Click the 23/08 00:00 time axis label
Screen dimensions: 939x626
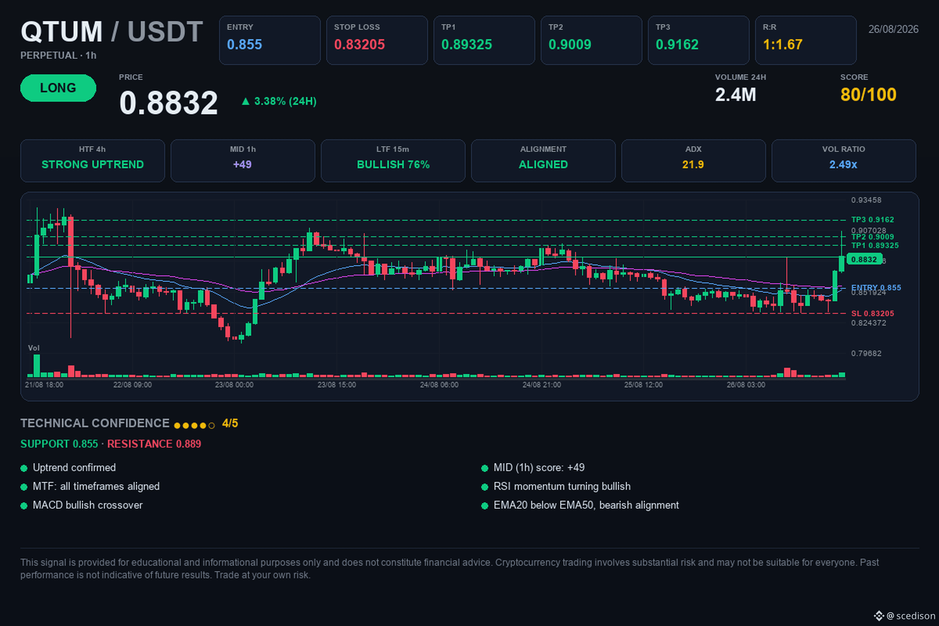click(234, 385)
